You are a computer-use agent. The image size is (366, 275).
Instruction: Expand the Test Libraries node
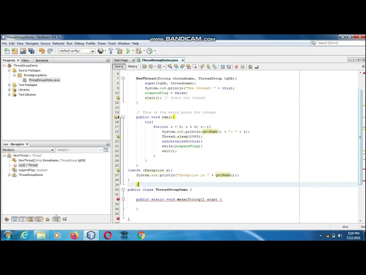pos(9,95)
